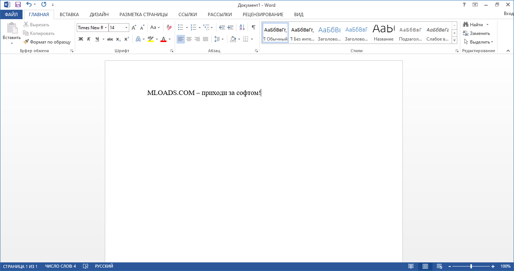Center align the text
This screenshot has height=271, width=514.
[189, 39]
